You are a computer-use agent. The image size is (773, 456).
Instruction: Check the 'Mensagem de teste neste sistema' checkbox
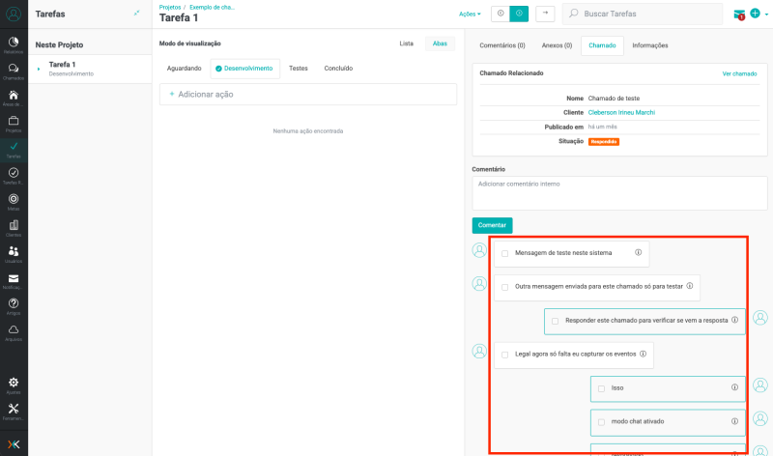click(504, 253)
